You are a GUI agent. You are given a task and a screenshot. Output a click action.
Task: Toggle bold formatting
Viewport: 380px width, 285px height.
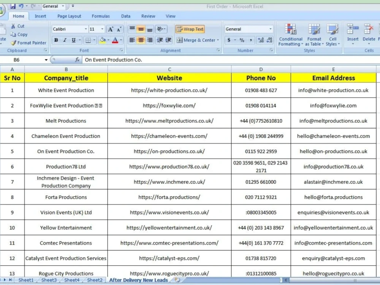[x=56, y=40]
